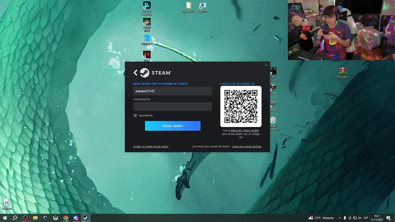
Task: Select the ABRIR IRL desktop shortcut
Action: (x=203, y=7)
